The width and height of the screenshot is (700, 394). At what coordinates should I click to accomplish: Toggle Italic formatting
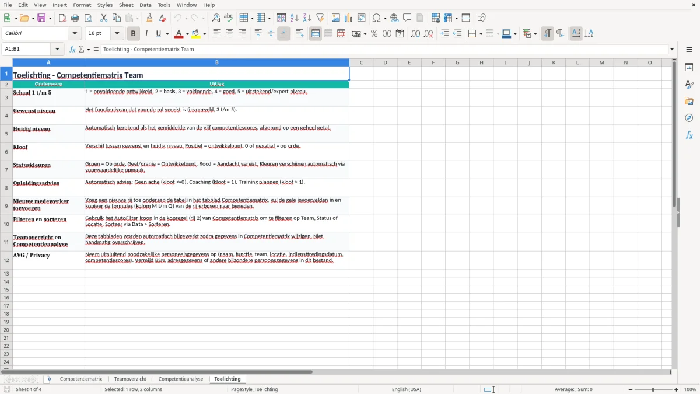[x=146, y=34]
